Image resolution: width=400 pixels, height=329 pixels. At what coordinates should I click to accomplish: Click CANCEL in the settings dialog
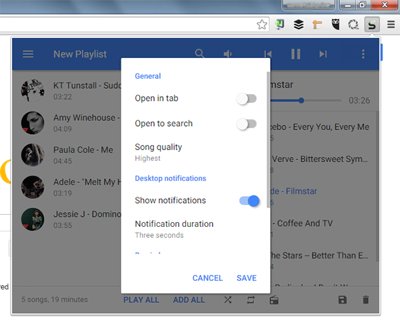[x=207, y=278]
